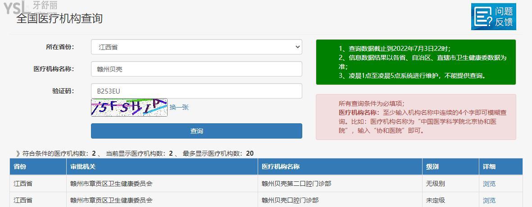The image size is (532, 207).
Task: Click the green data notice box
Action: pos(416,62)
